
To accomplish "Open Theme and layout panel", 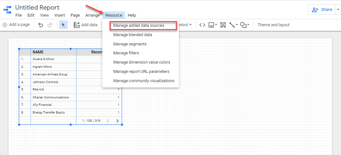I will [274, 25].
